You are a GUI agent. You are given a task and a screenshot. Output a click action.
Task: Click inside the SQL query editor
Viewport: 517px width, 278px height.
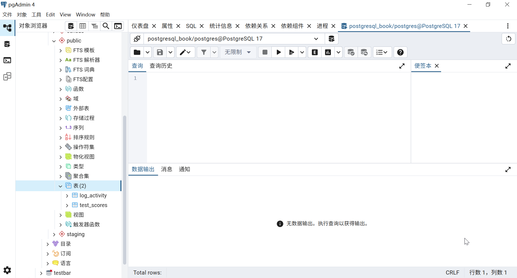(277, 116)
